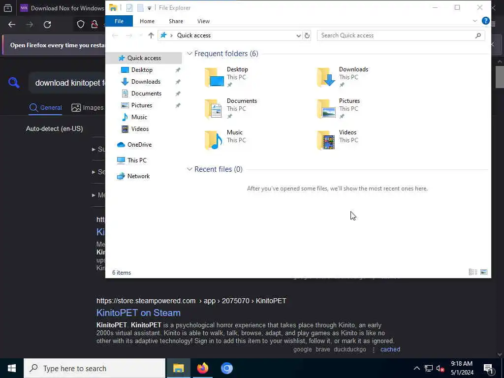Click Firefox tracking protection shield icon
The width and height of the screenshot is (504, 378).
[81, 25]
